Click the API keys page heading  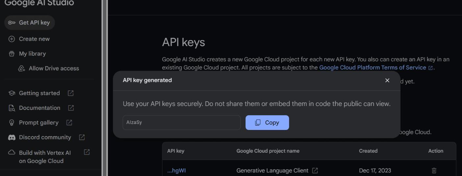tap(183, 42)
